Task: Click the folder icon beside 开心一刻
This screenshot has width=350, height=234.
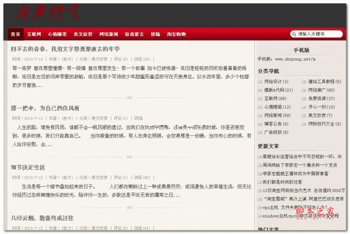Action: point(304,107)
